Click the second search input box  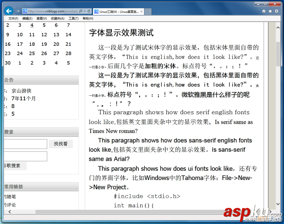[25, 156]
